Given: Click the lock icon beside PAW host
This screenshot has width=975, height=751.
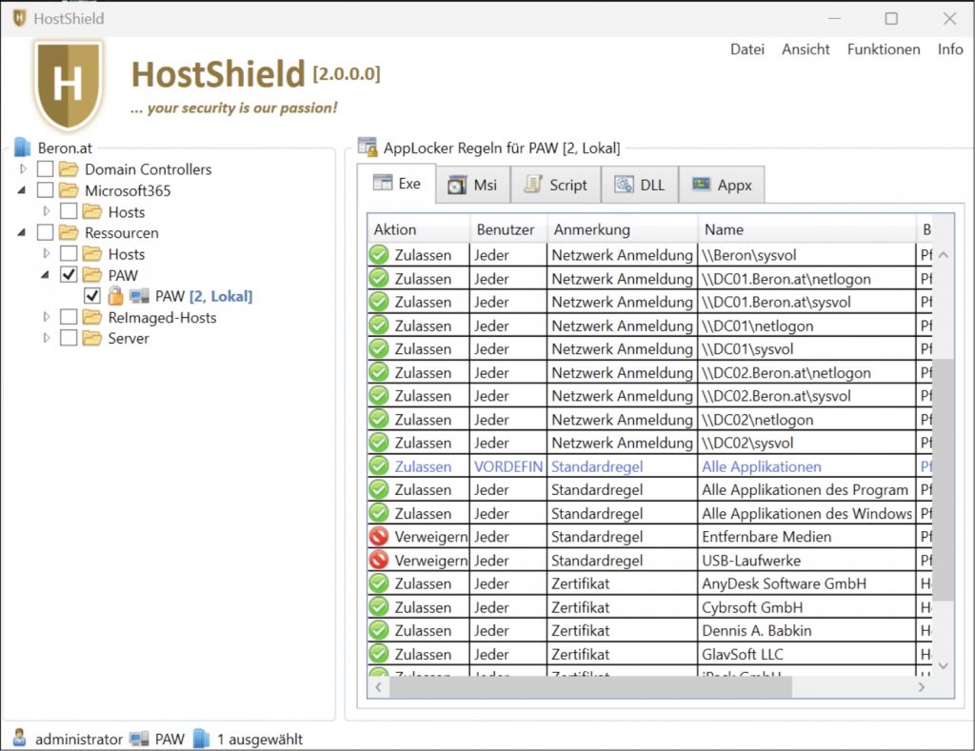Looking at the screenshot, I should coord(116,296).
